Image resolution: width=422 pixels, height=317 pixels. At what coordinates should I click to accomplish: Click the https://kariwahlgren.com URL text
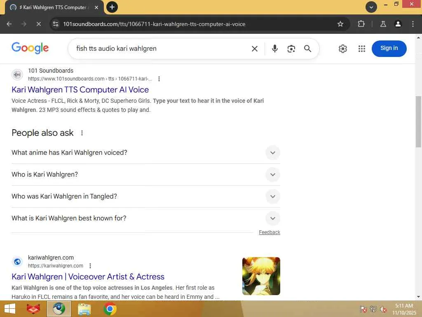tap(56, 266)
